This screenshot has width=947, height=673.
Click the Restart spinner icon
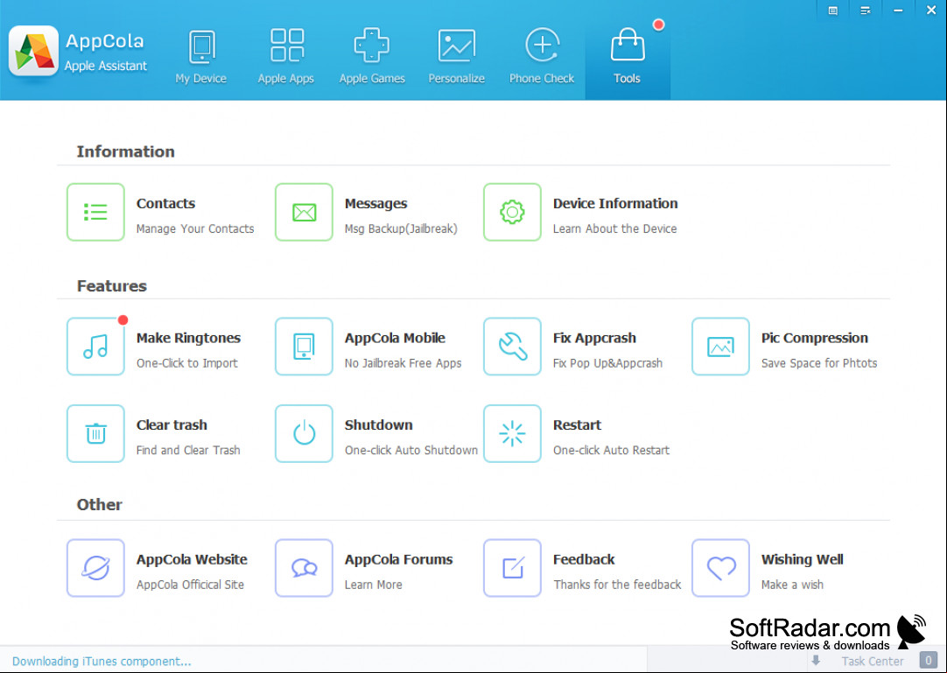(x=512, y=433)
